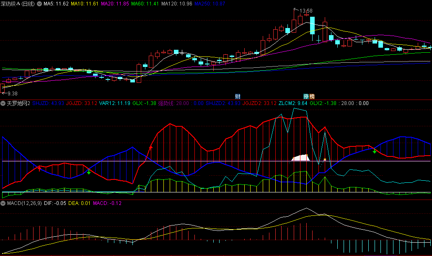Click the SHJZD2: 43.93 value
The height and width of the screenshot is (256, 432).
click(223, 103)
